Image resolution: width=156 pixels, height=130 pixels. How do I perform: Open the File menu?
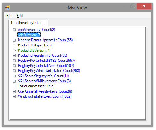pyautogui.click(x=9, y=16)
